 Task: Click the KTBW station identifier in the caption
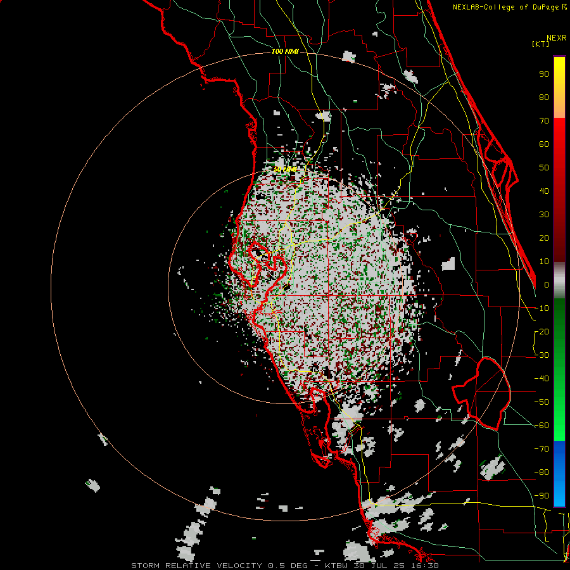(338, 566)
